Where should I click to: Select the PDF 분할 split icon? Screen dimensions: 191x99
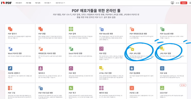pyautogui.click(x=40, y=29)
